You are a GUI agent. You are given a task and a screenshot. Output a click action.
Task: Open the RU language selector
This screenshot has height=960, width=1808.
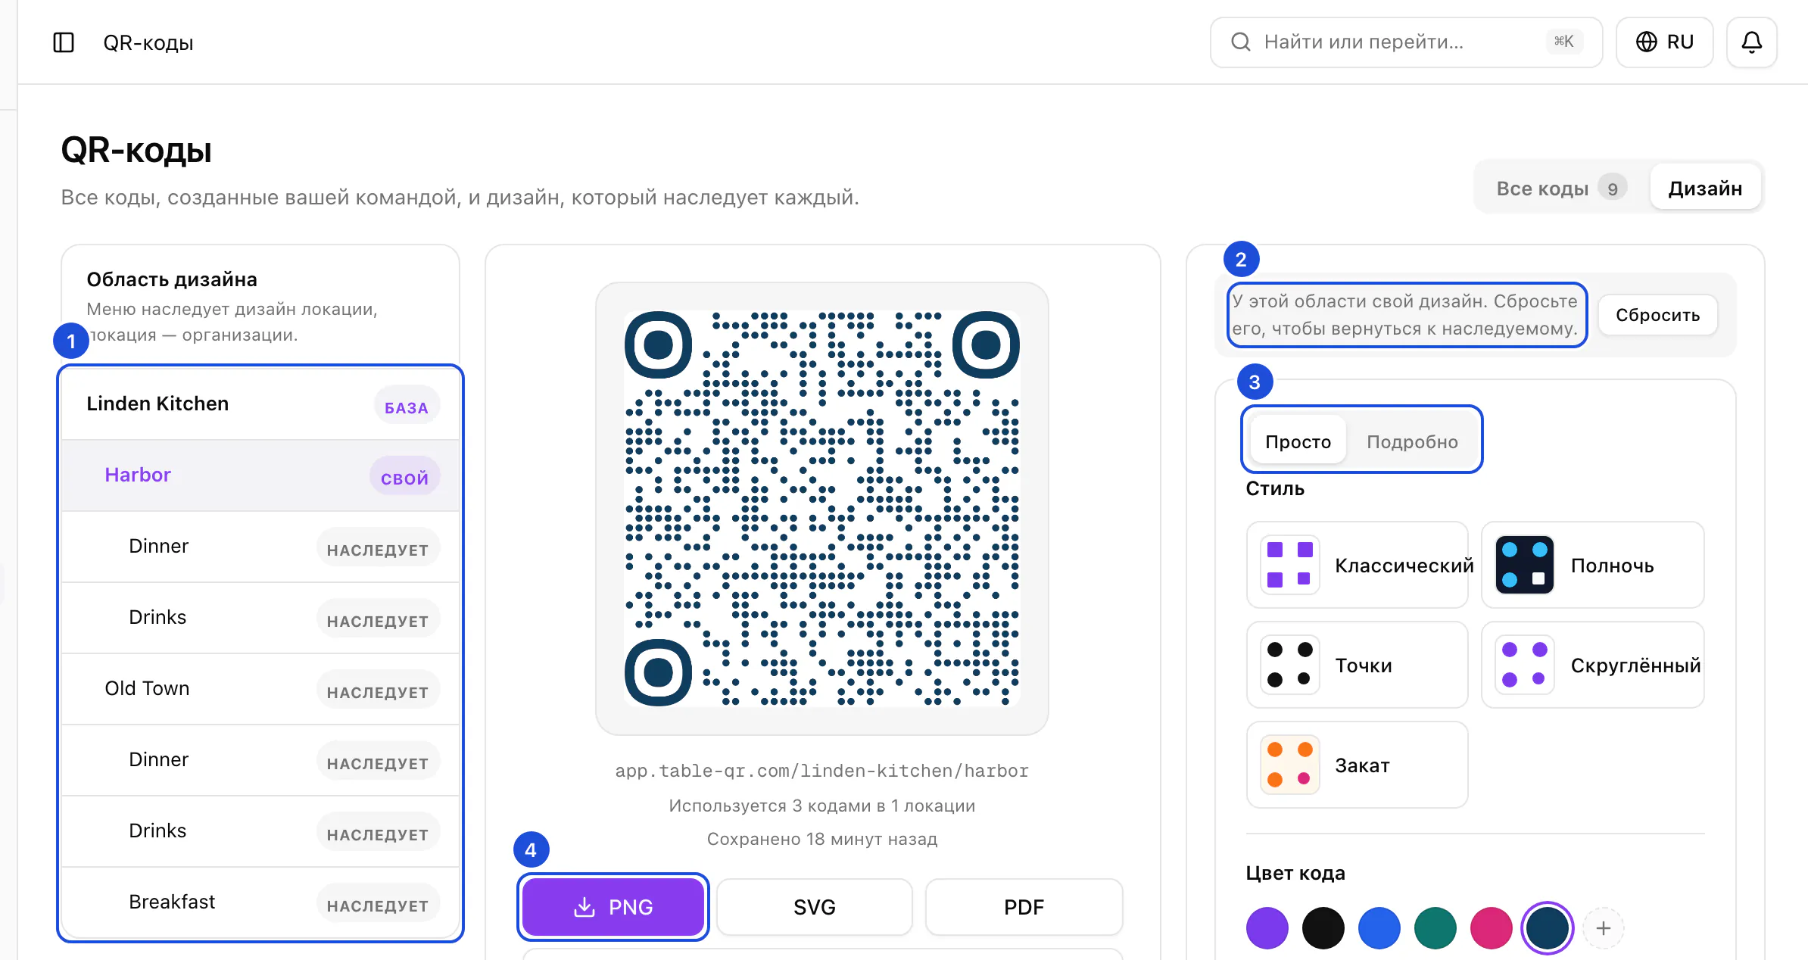1664,42
